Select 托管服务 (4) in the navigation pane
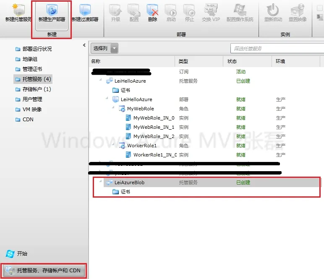324x279 pixels. [x=33, y=79]
